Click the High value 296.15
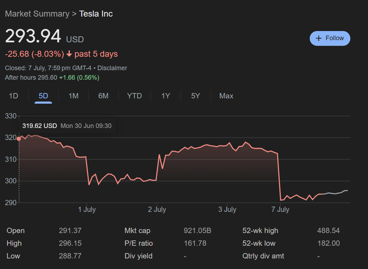The image size is (368, 269). tap(70, 243)
